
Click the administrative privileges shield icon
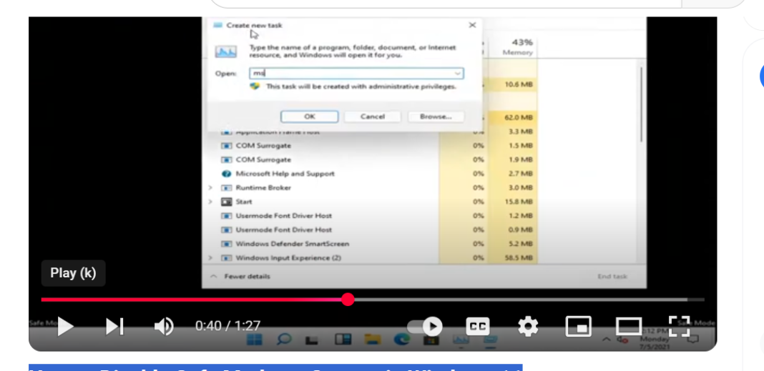coord(255,86)
